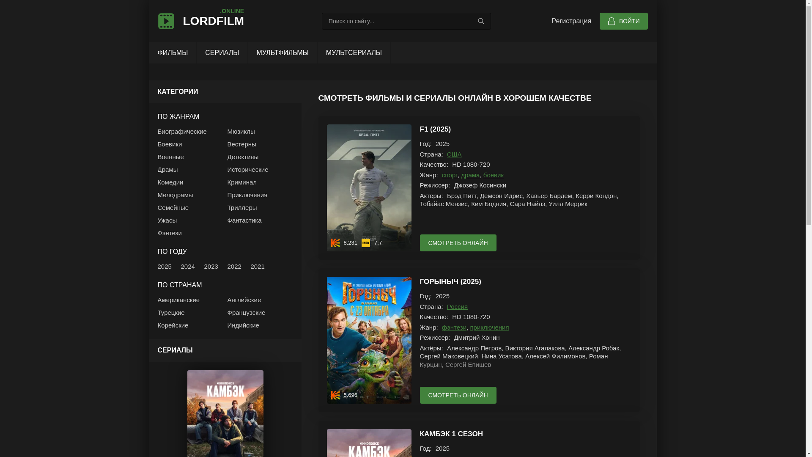The width and height of the screenshot is (812, 457).
Task: Open the СЕРИАЛЫ menu tab
Action: [222, 53]
